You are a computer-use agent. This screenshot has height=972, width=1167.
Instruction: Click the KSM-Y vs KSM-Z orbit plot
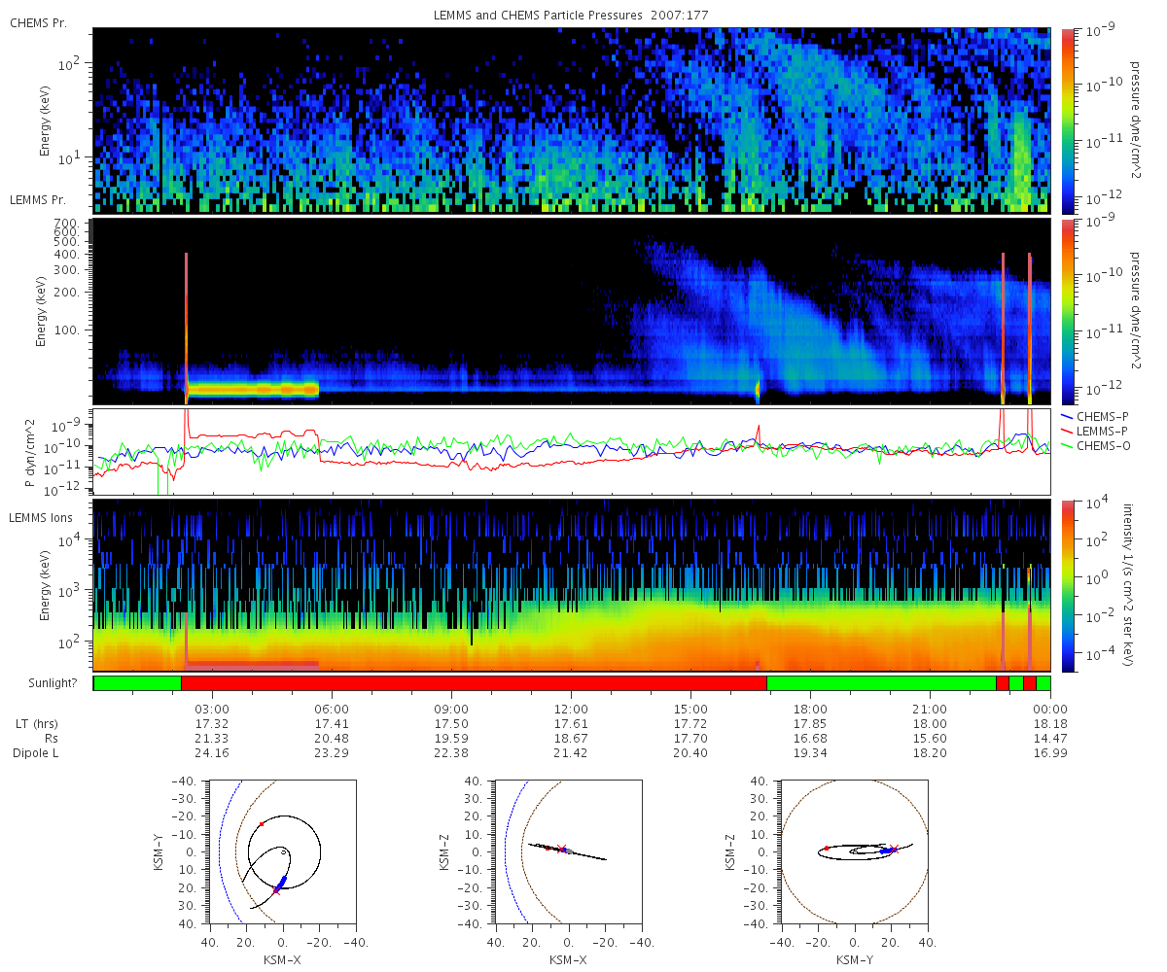[x=855, y=851]
